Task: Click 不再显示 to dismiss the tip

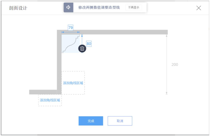Action: point(133,8)
